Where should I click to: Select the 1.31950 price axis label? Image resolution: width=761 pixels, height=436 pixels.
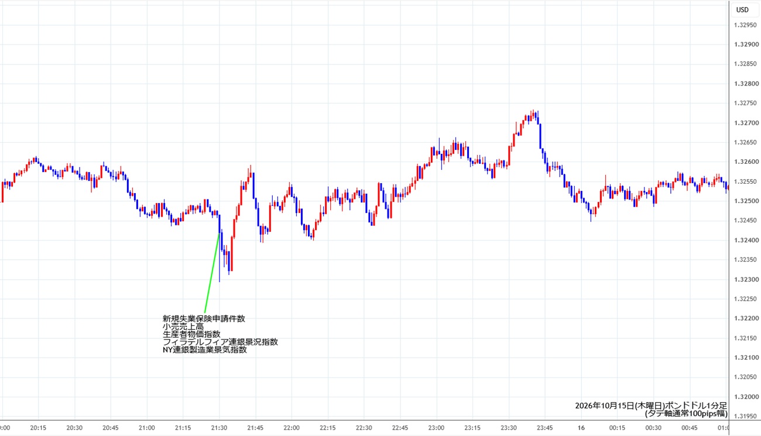point(744,416)
